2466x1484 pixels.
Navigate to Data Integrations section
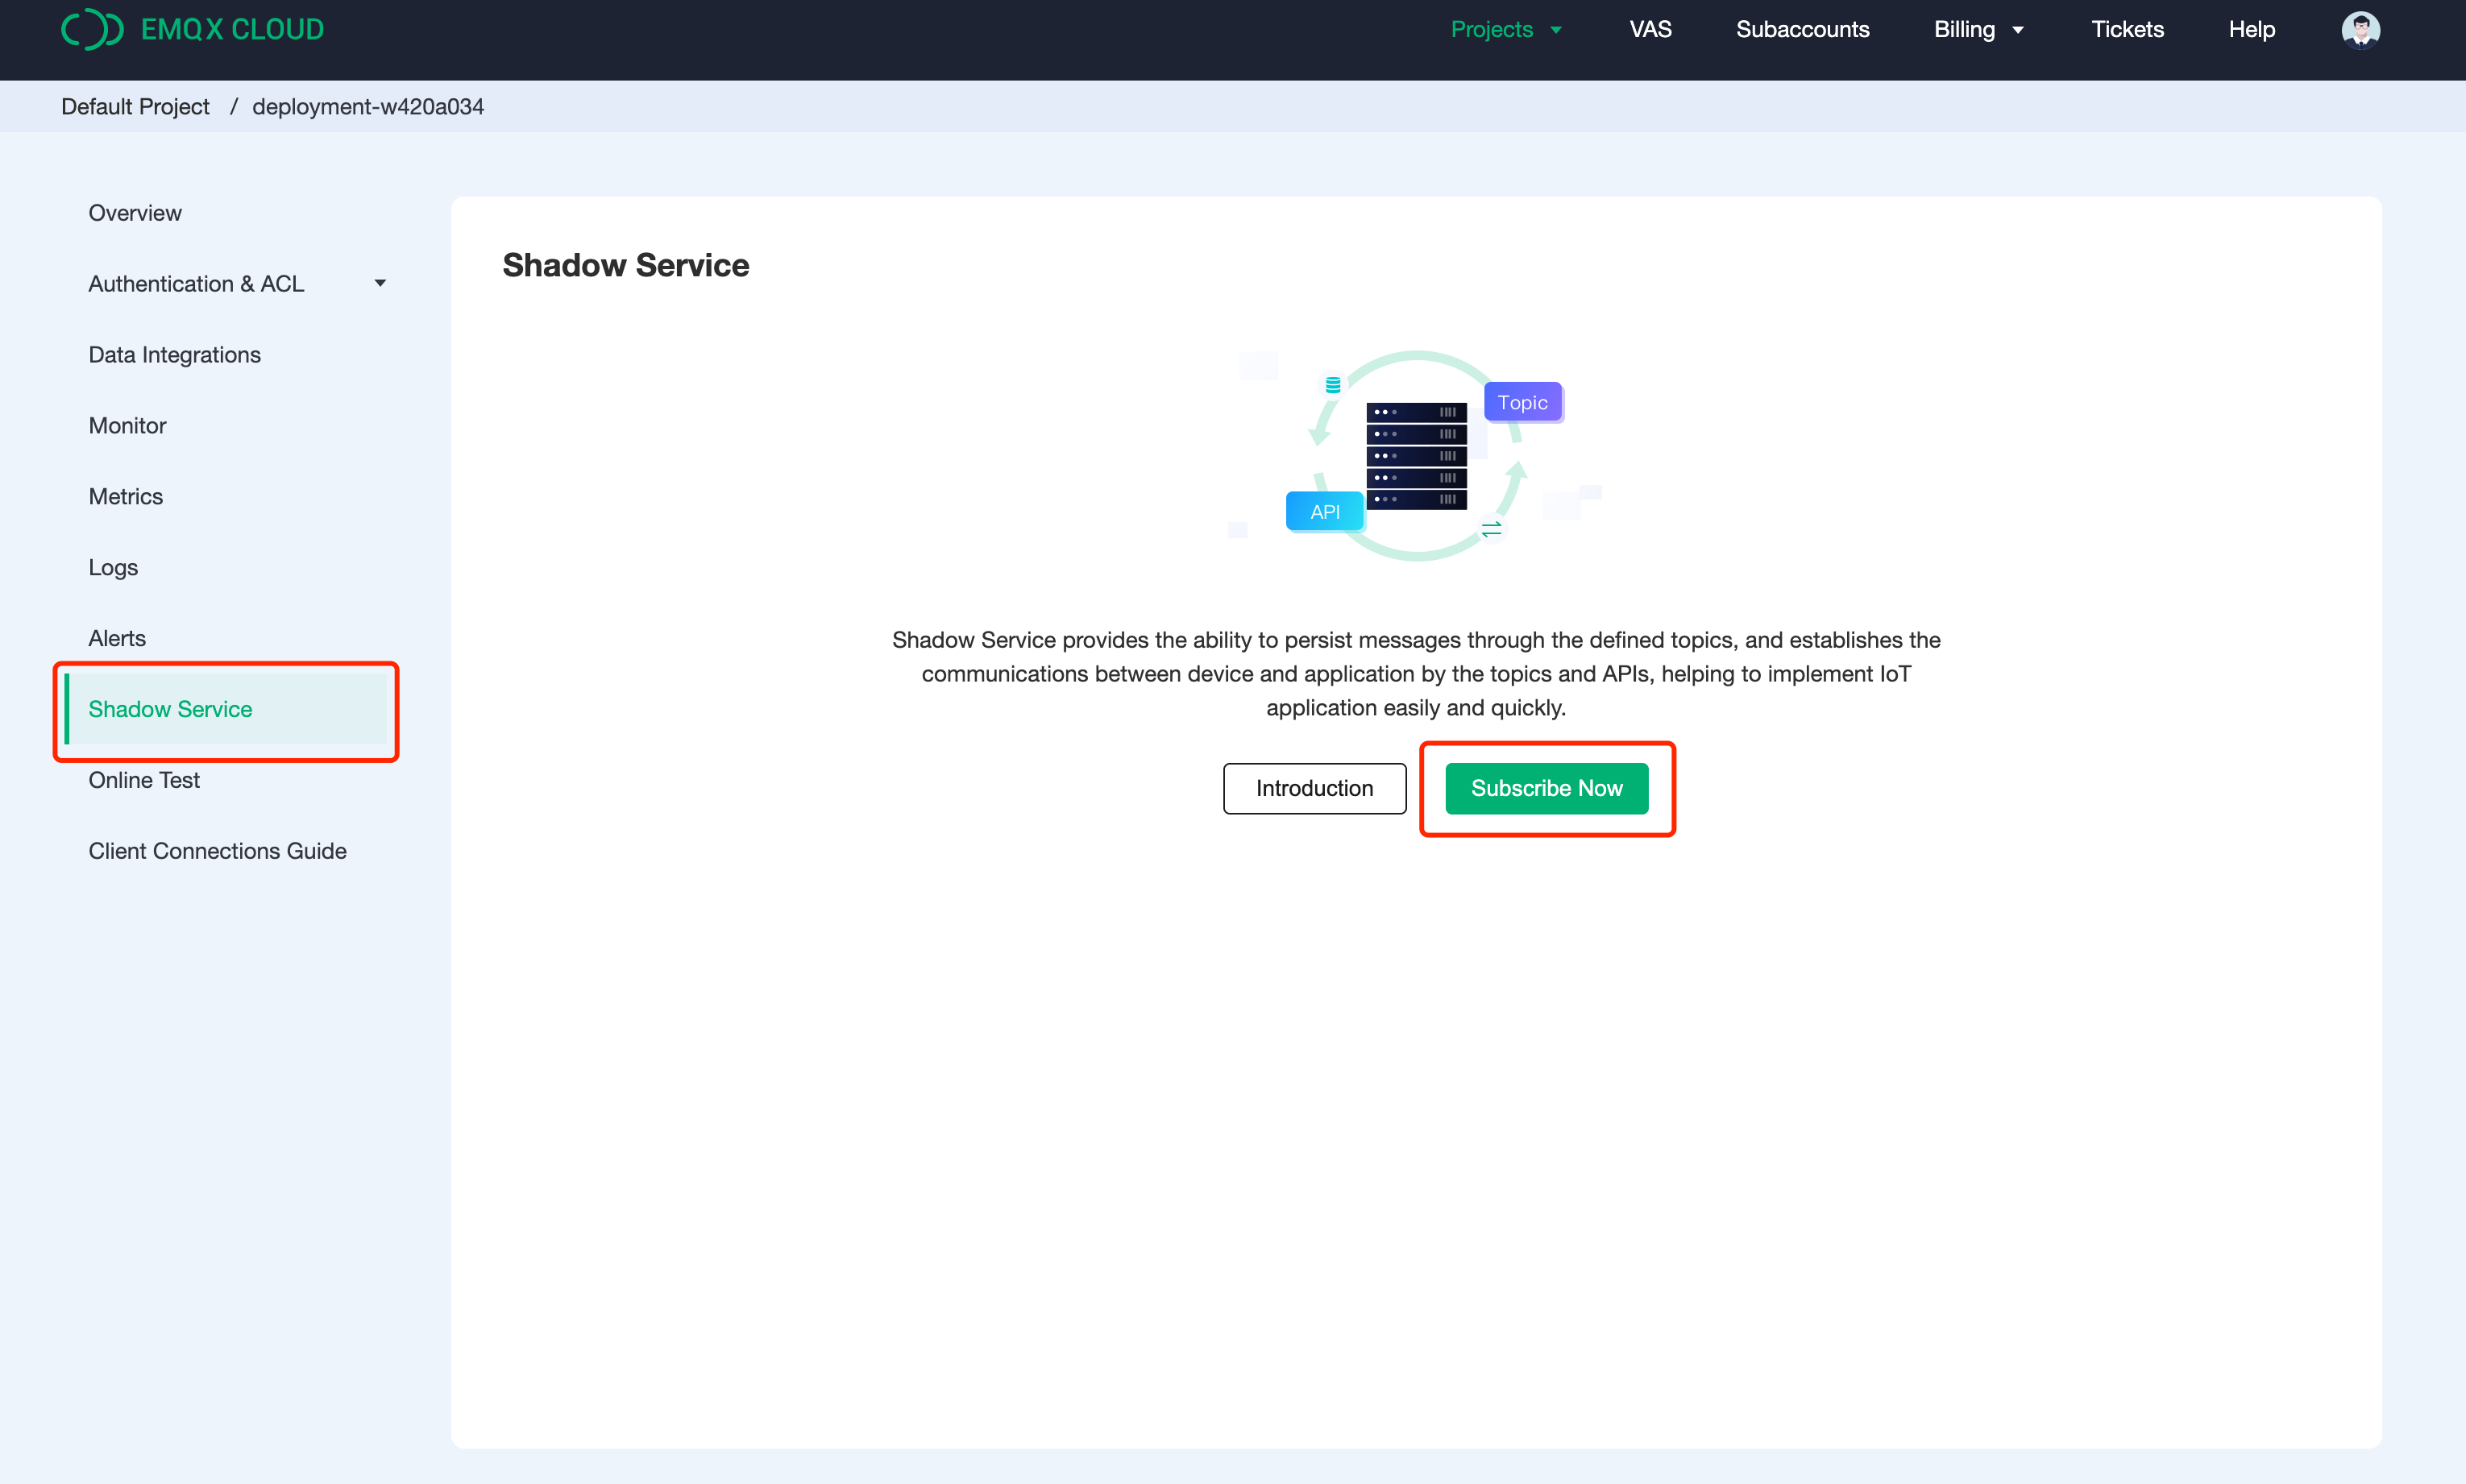coord(174,354)
